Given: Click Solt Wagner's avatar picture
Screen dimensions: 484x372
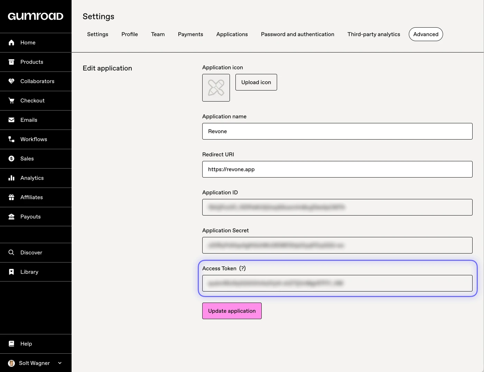Looking at the screenshot, I should point(11,363).
